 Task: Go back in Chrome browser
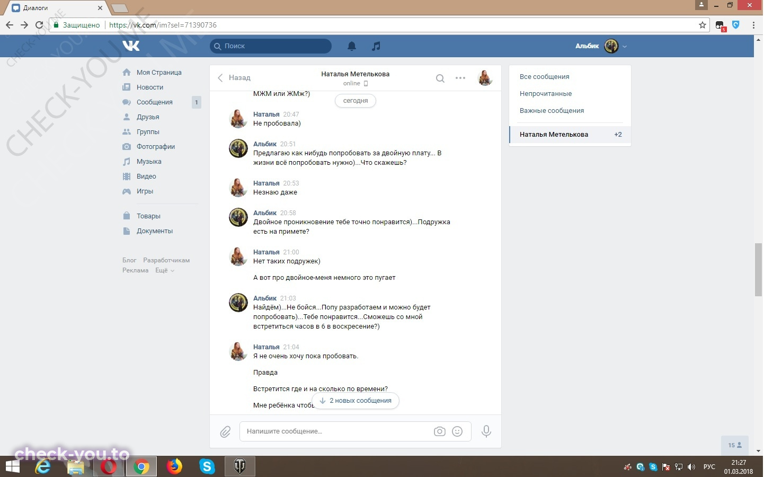10,25
